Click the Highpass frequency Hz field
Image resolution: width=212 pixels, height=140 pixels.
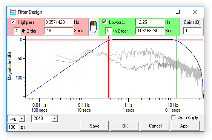(58, 22)
